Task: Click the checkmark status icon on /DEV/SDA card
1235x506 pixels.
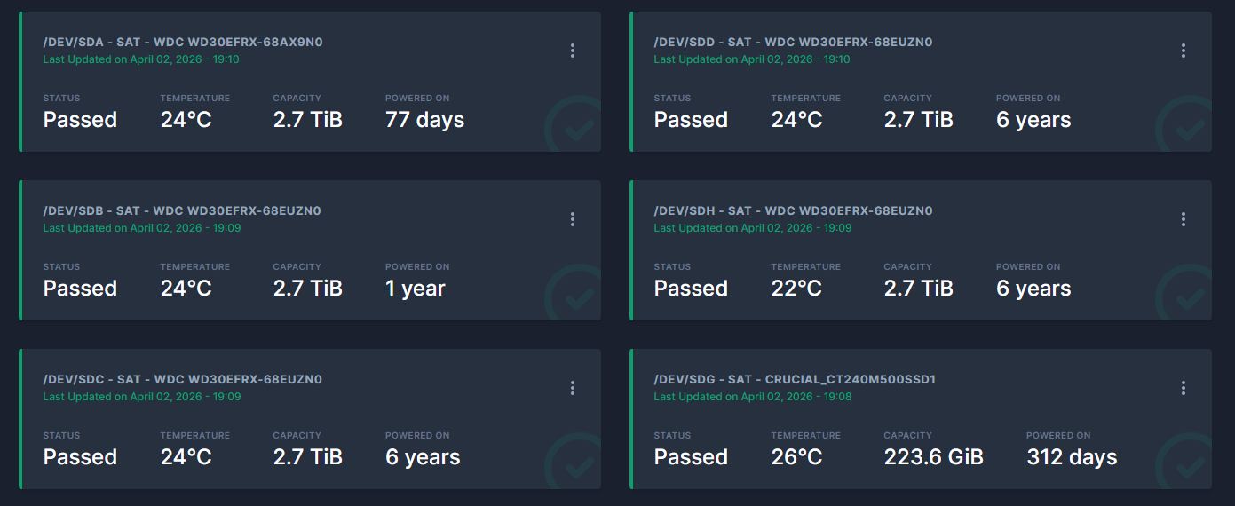Action: pyautogui.click(x=575, y=130)
